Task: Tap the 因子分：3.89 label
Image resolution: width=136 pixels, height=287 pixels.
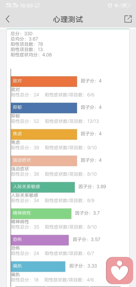Action: (x=92, y=187)
